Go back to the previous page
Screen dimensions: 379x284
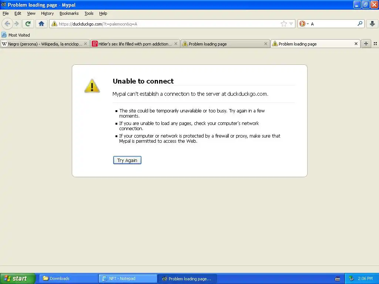click(x=7, y=24)
